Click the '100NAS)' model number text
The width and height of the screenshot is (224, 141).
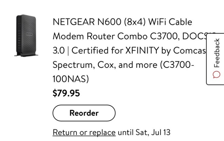pyautogui.click(x=71, y=79)
